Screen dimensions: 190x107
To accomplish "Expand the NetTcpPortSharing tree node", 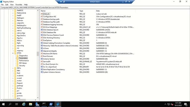I will click(13, 28).
